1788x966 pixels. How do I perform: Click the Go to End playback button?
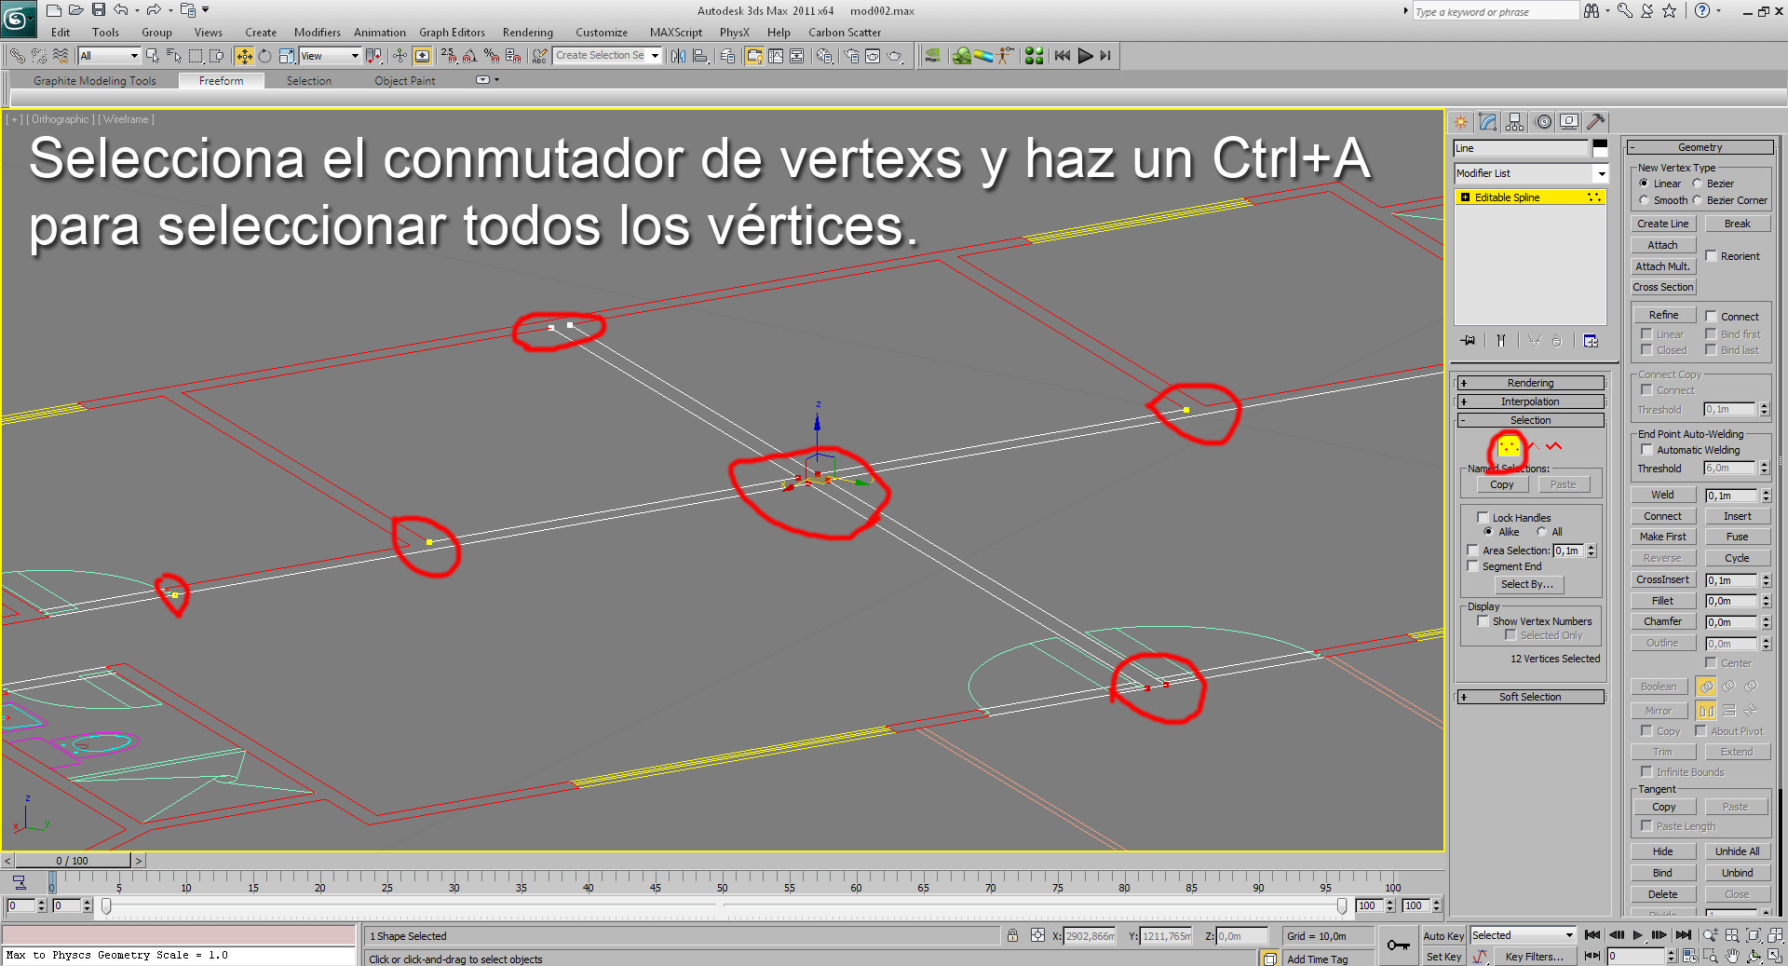tap(1683, 935)
